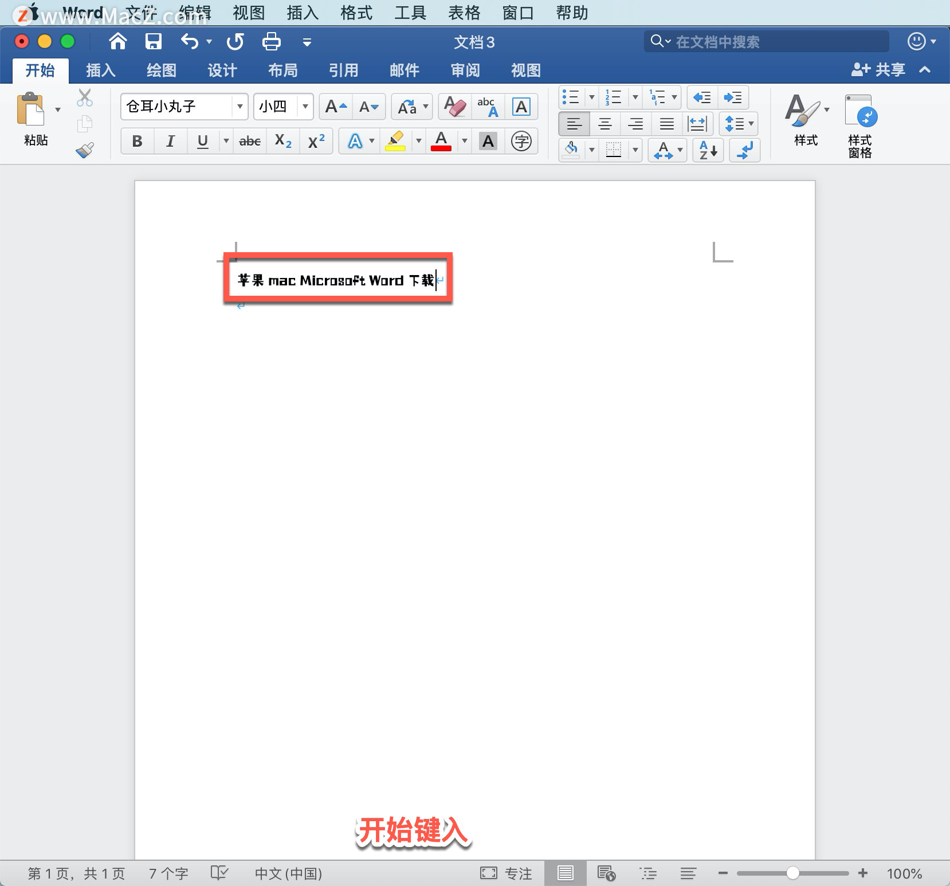The height and width of the screenshot is (886, 950).
Task: Open the References (引用) tab
Action: click(x=344, y=70)
